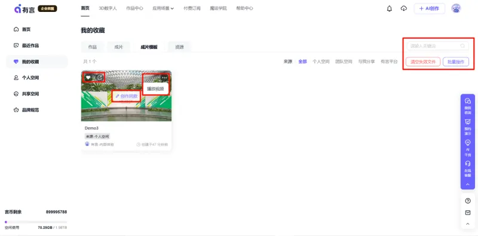The image size is (478, 236).
Task: Click the 企业旗舰 badge
Action: (x=47, y=8)
